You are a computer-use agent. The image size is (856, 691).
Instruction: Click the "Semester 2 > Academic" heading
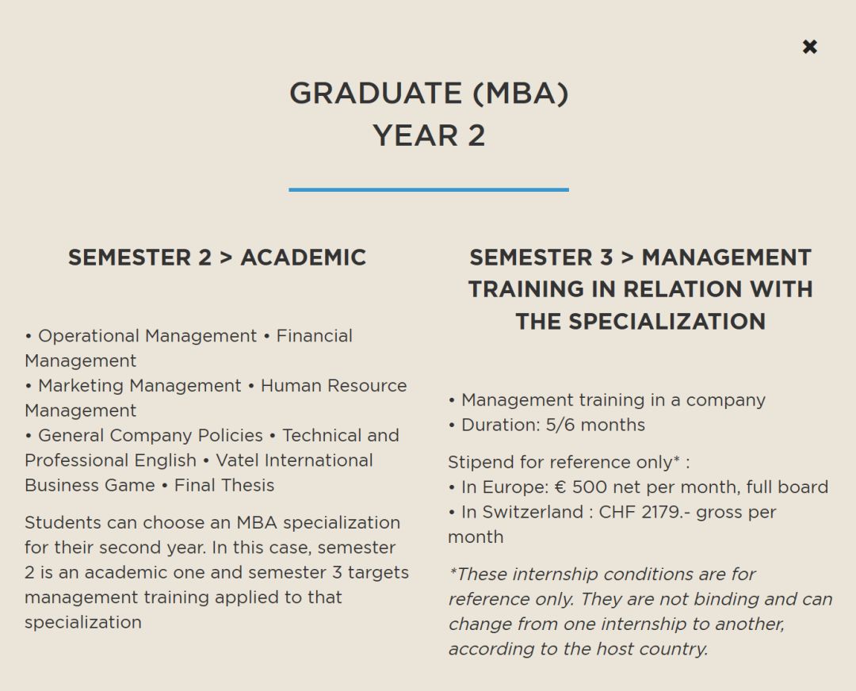pyautogui.click(x=216, y=258)
